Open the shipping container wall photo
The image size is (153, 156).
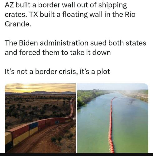click(40, 118)
